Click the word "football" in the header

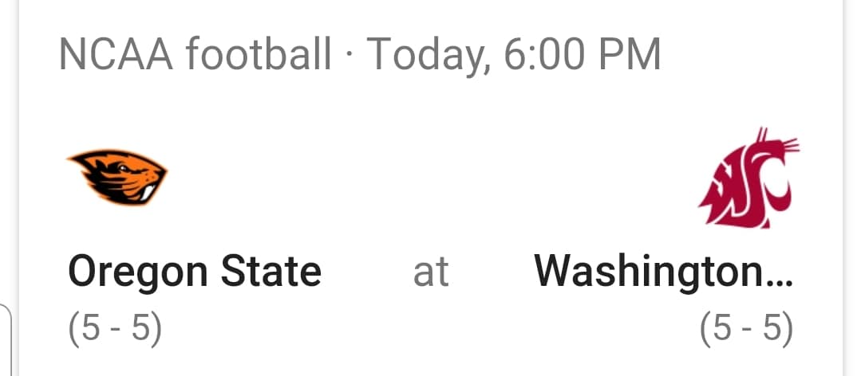[258, 54]
